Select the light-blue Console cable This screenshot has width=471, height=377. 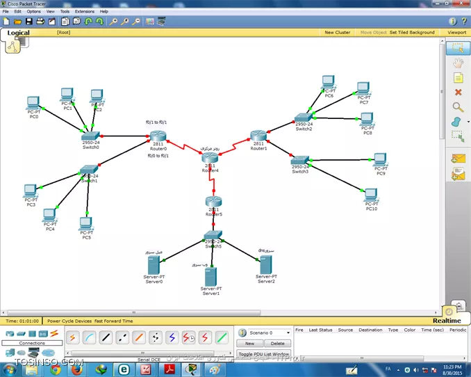(x=89, y=337)
